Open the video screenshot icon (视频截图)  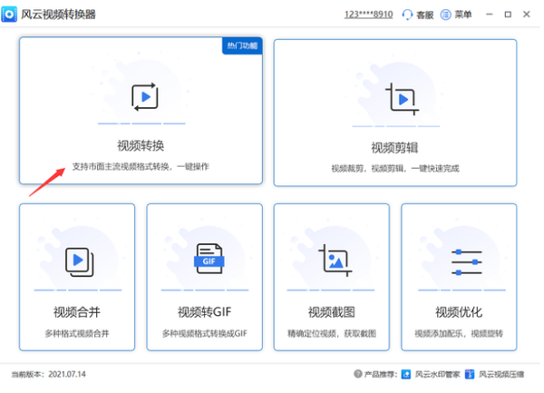coord(333,261)
